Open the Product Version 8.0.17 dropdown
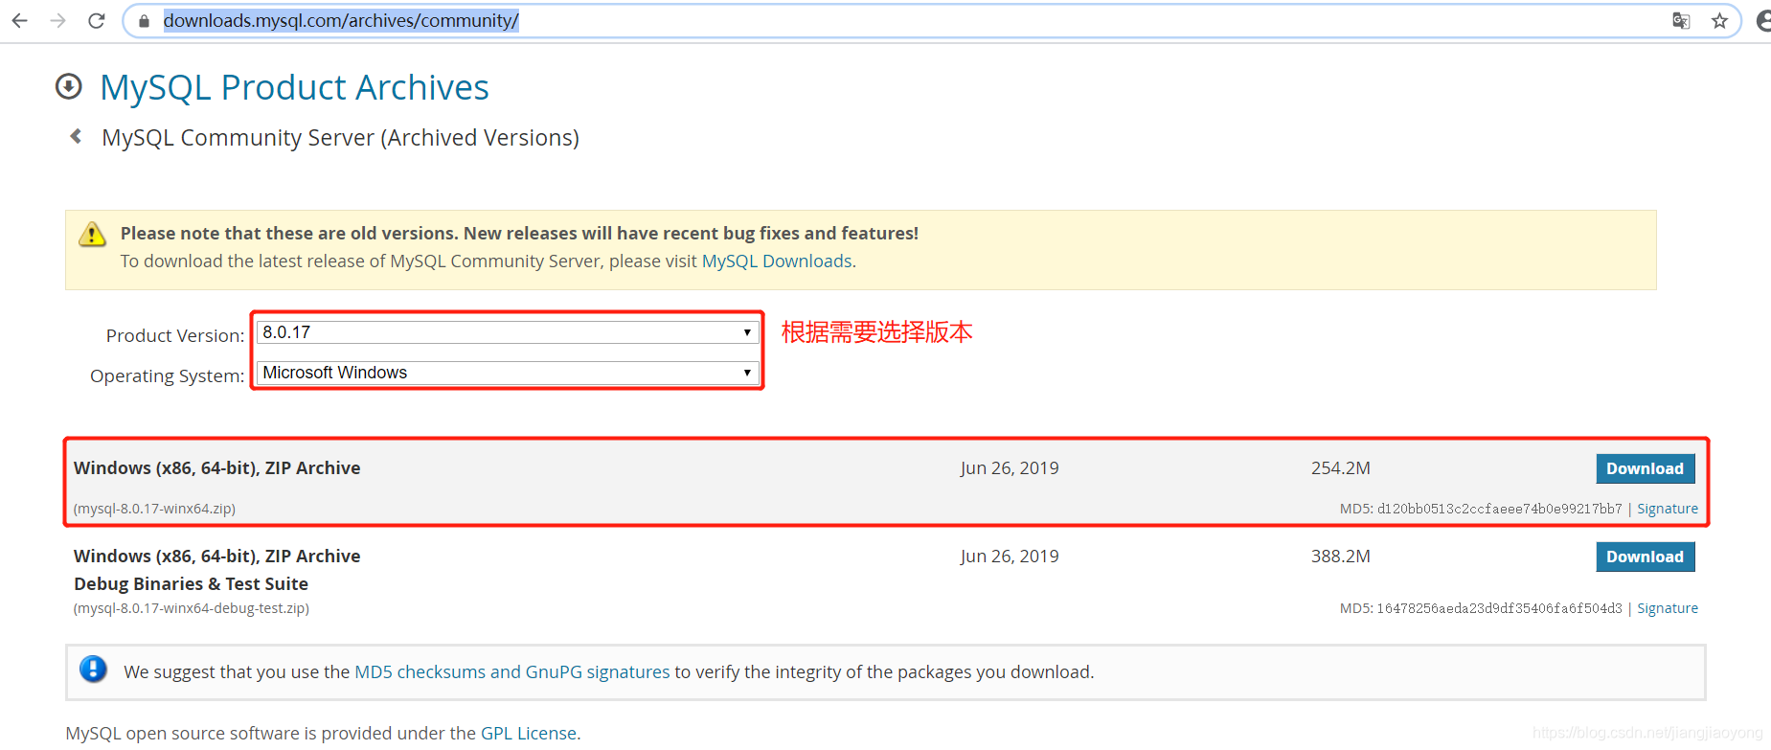This screenshot has height=750, width=1771. click(x=507, y=332)
